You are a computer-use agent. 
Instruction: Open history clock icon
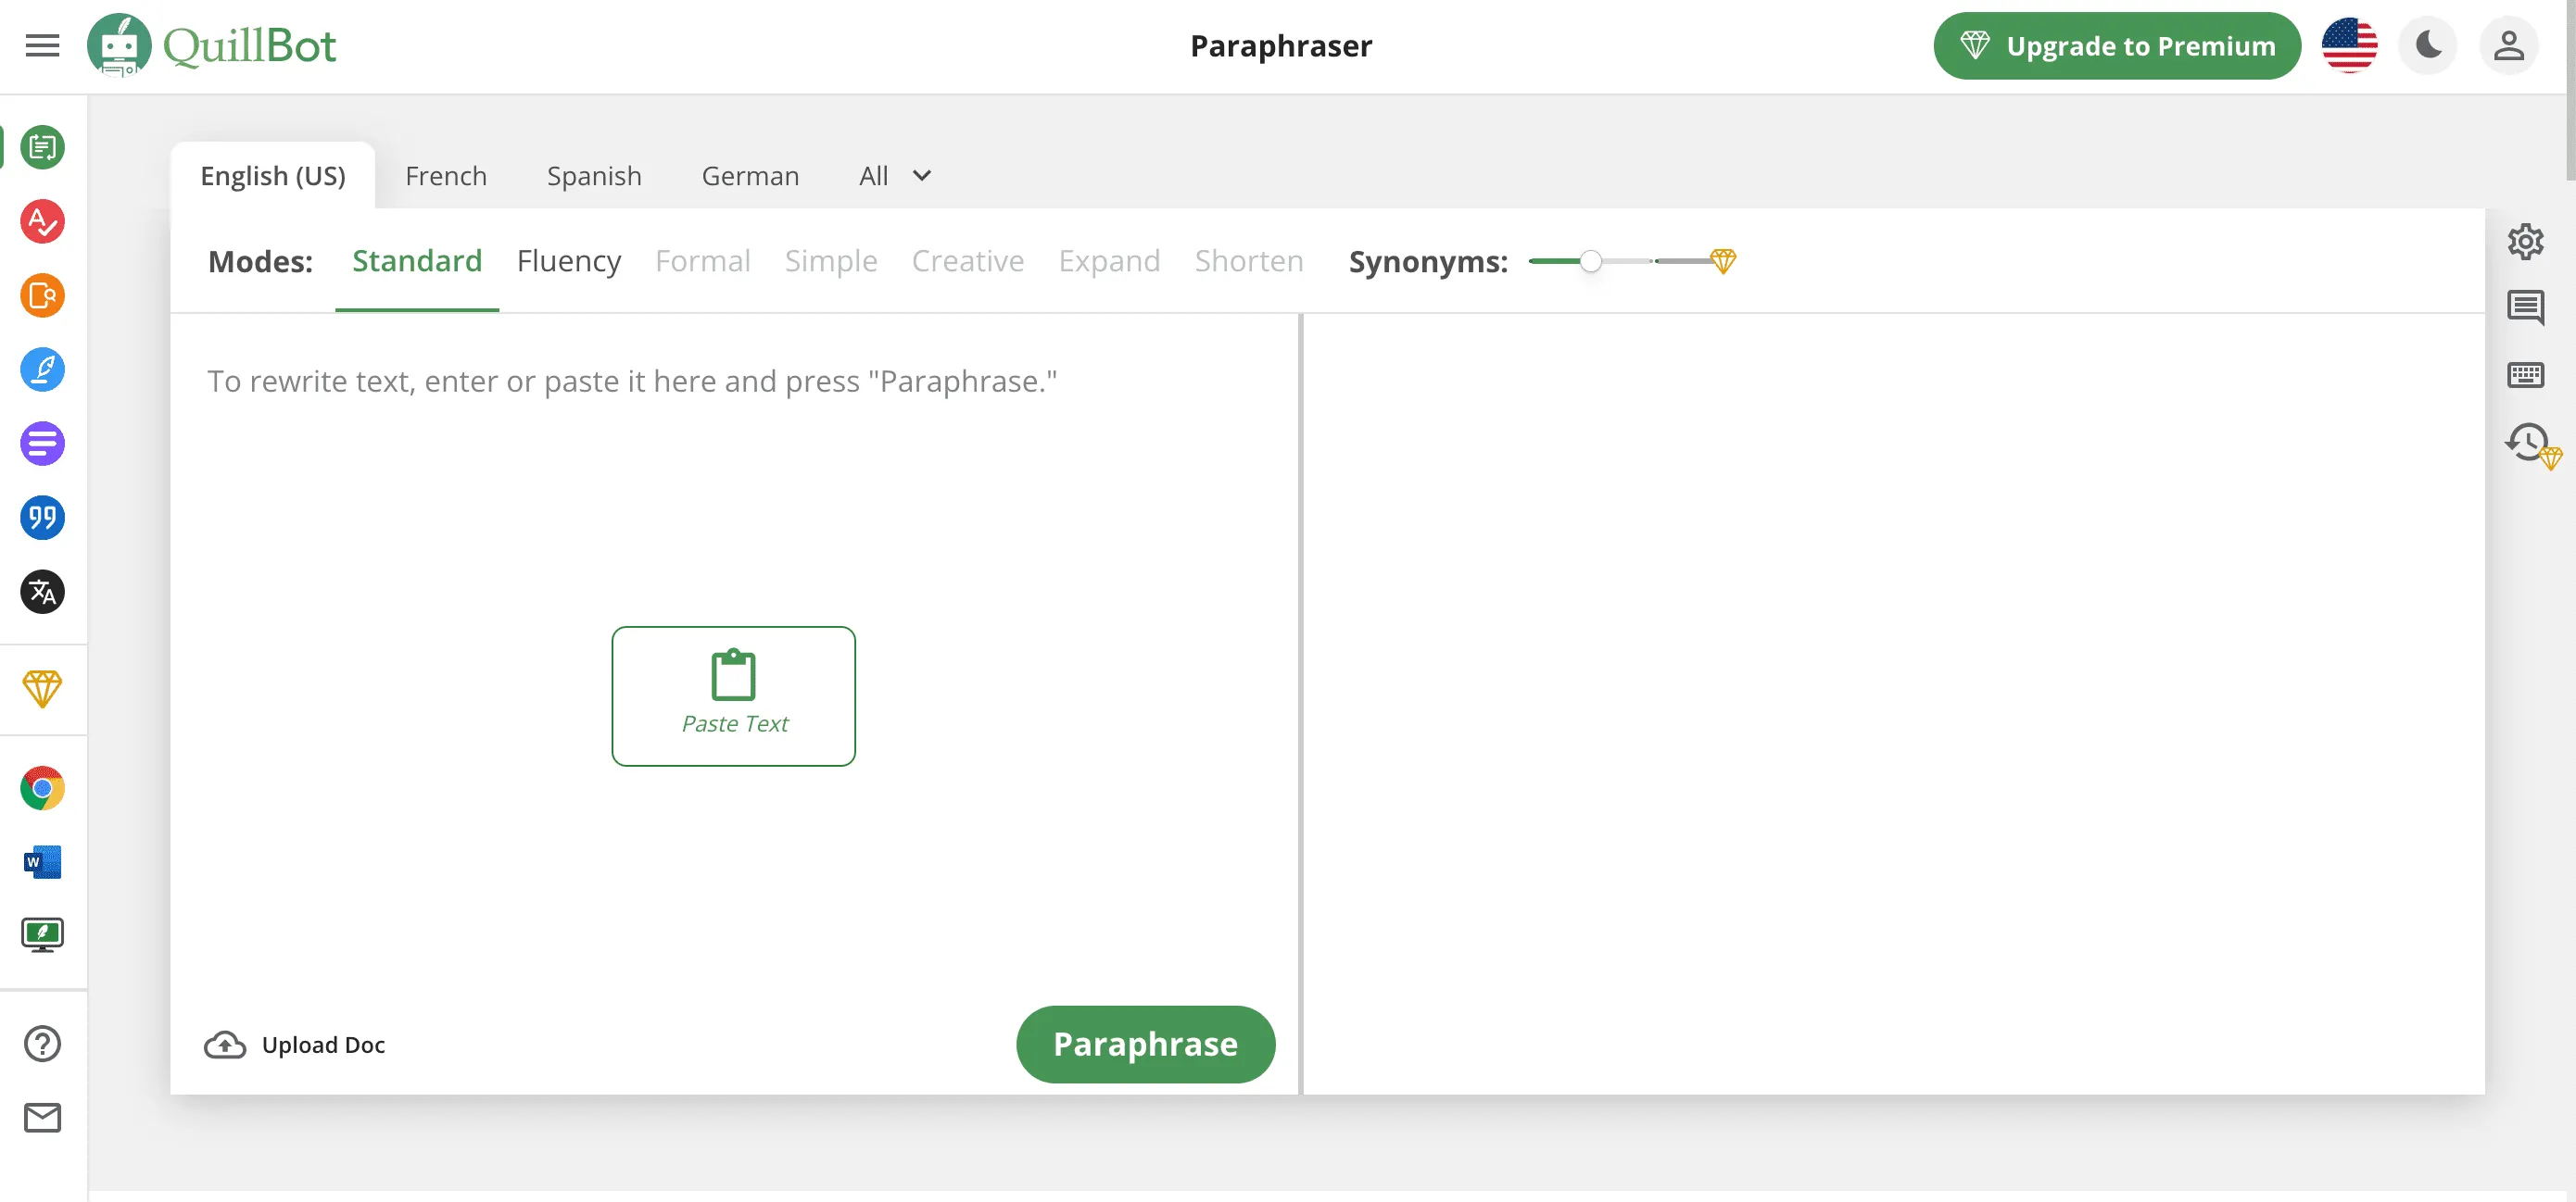point(2528,443)
